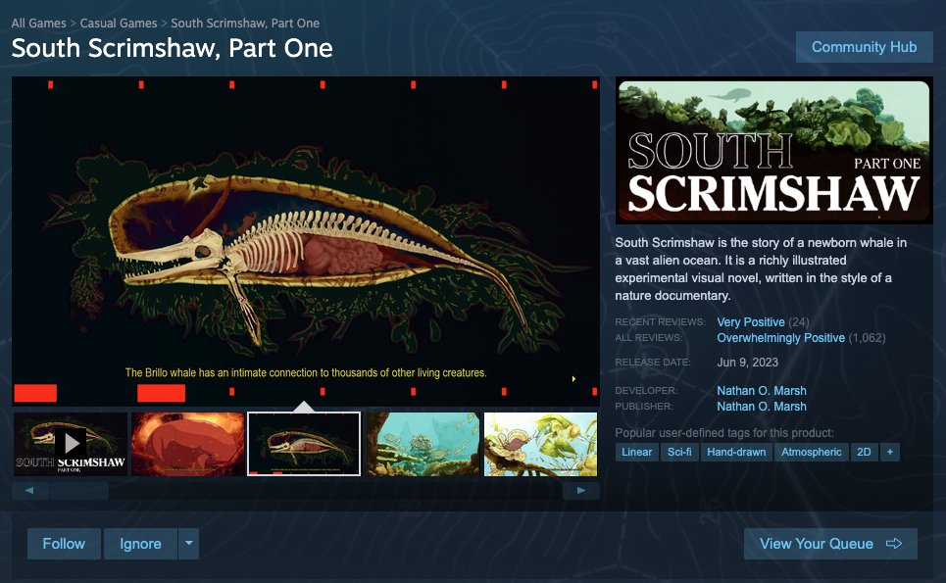Ignore this game
This screenshot has width=946, height=583.
(x=140, y=544)
